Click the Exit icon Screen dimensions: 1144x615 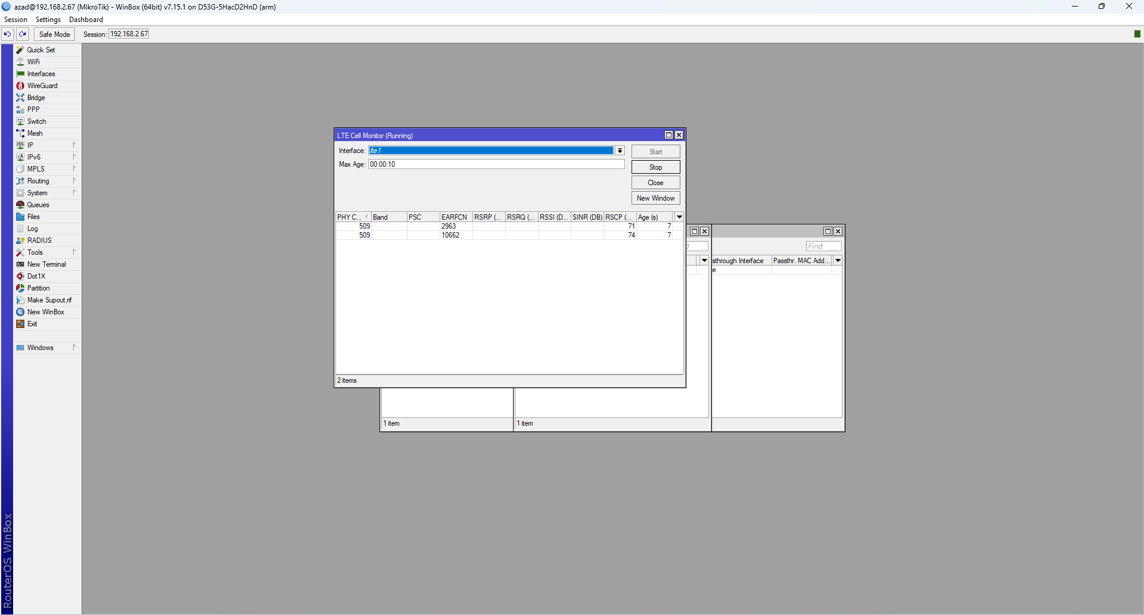20,324
